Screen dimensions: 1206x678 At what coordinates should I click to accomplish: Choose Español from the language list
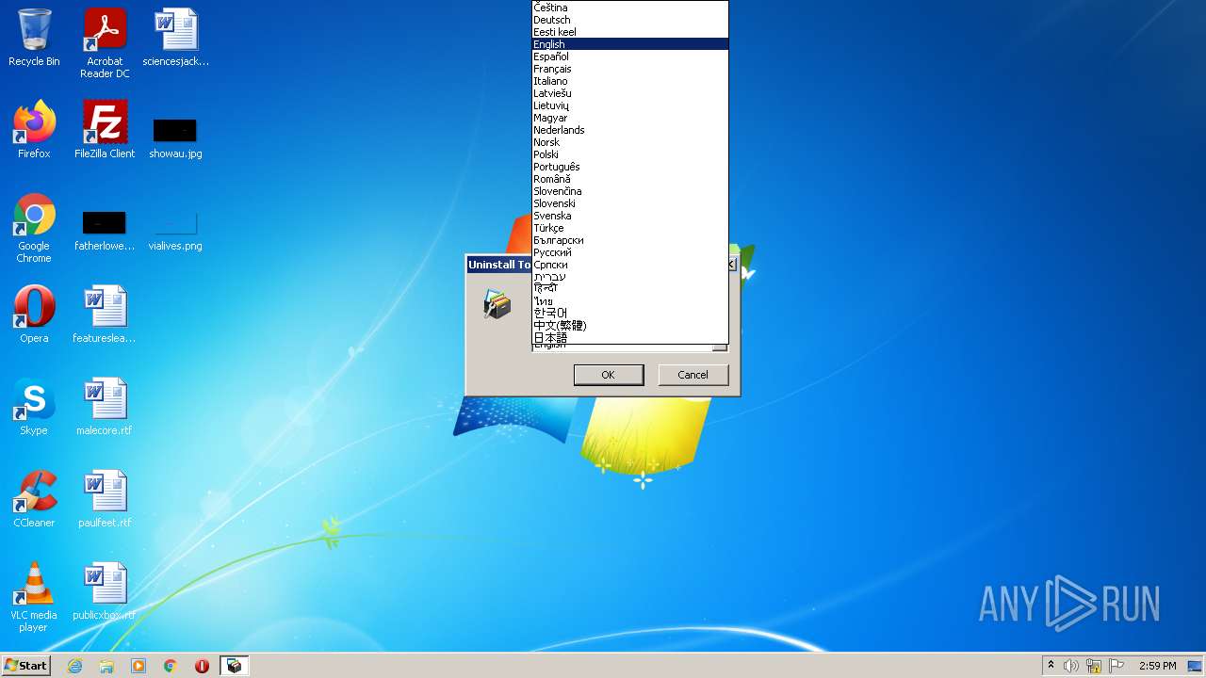click(630, 56)
